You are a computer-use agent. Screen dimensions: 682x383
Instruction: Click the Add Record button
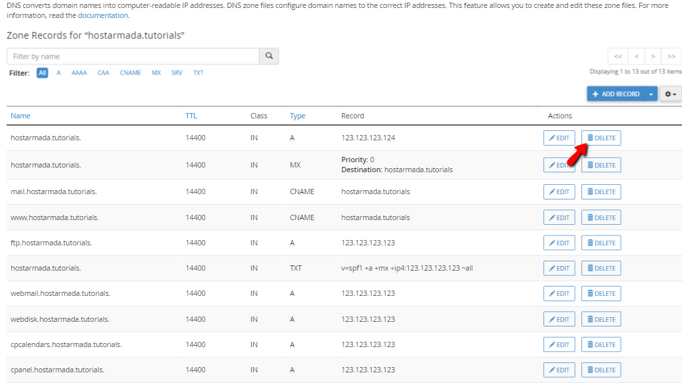(616, 94)
